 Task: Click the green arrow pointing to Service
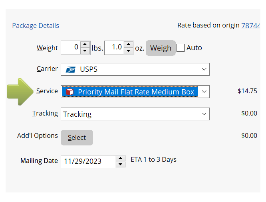[21, 92]
